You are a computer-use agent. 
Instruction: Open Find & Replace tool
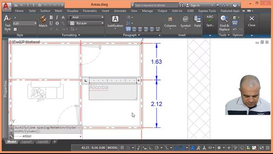[x=224, y=23]
